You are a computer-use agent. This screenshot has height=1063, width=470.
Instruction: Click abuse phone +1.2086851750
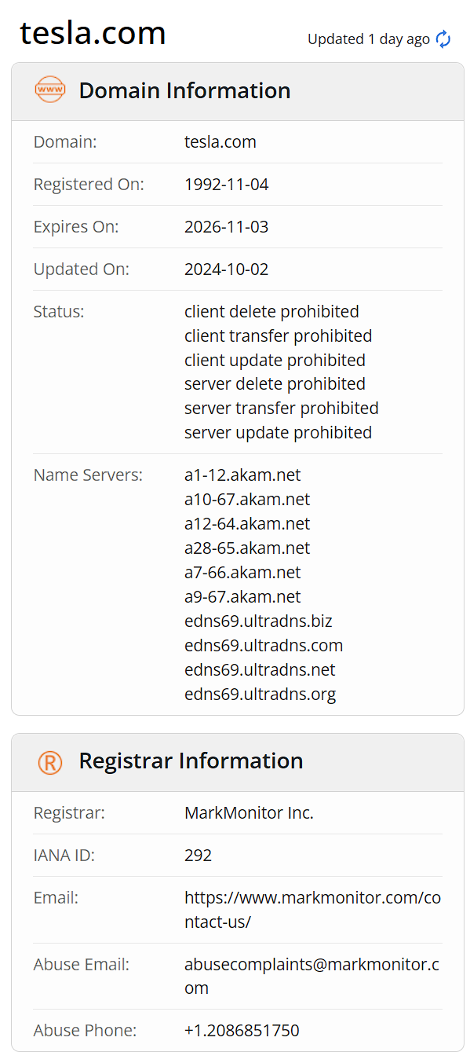(242, 1030)
